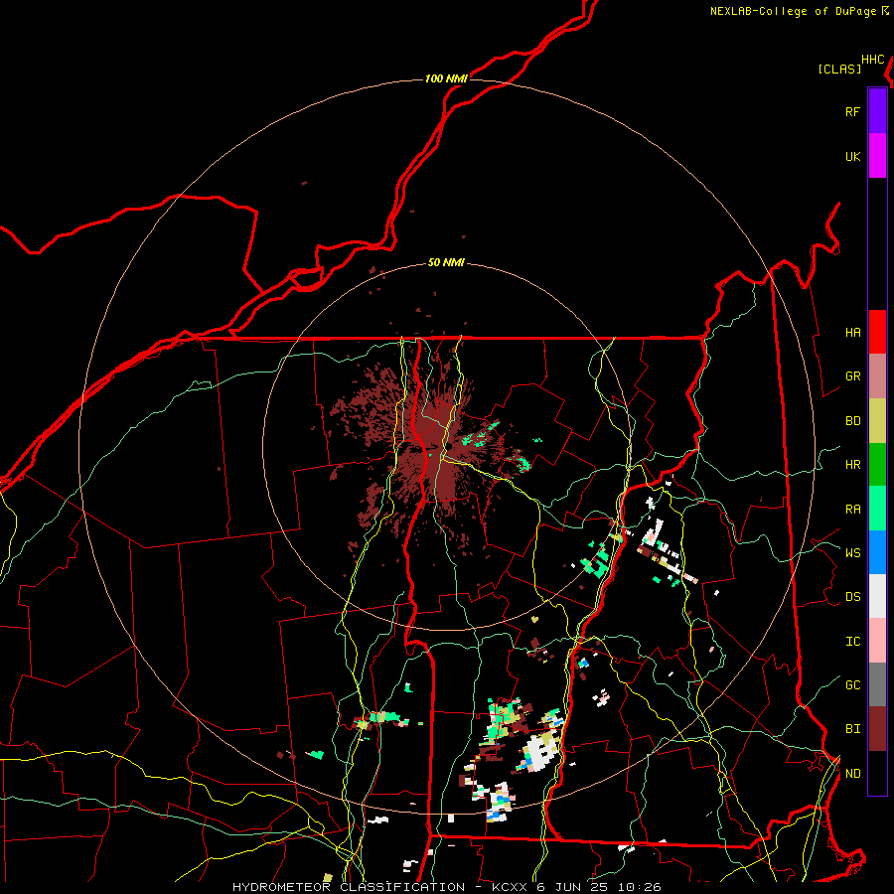Viewport: 894px width, 894px height.
Task: Click the HHC product code label
Action: point(873,60)
